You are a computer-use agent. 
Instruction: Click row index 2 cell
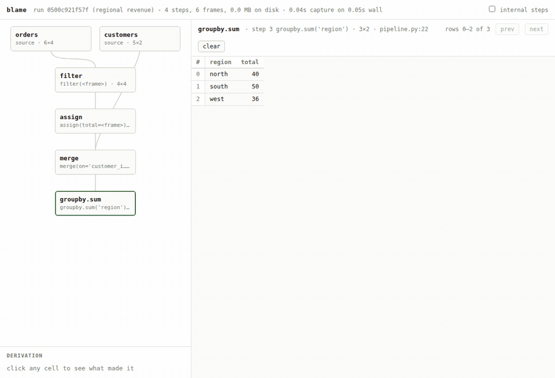click(198, 99)
